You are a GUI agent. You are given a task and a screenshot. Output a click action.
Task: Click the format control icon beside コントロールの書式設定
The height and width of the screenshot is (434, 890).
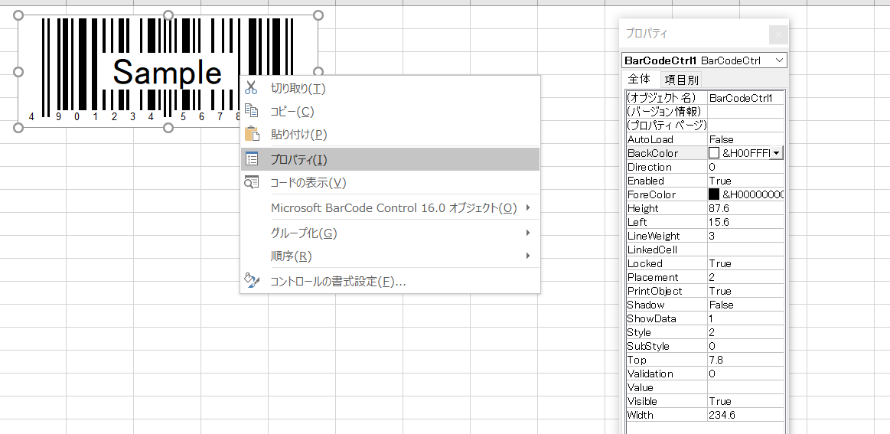coord(252,280)
